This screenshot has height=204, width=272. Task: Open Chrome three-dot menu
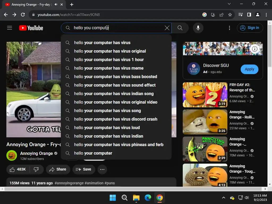[266, 15]
